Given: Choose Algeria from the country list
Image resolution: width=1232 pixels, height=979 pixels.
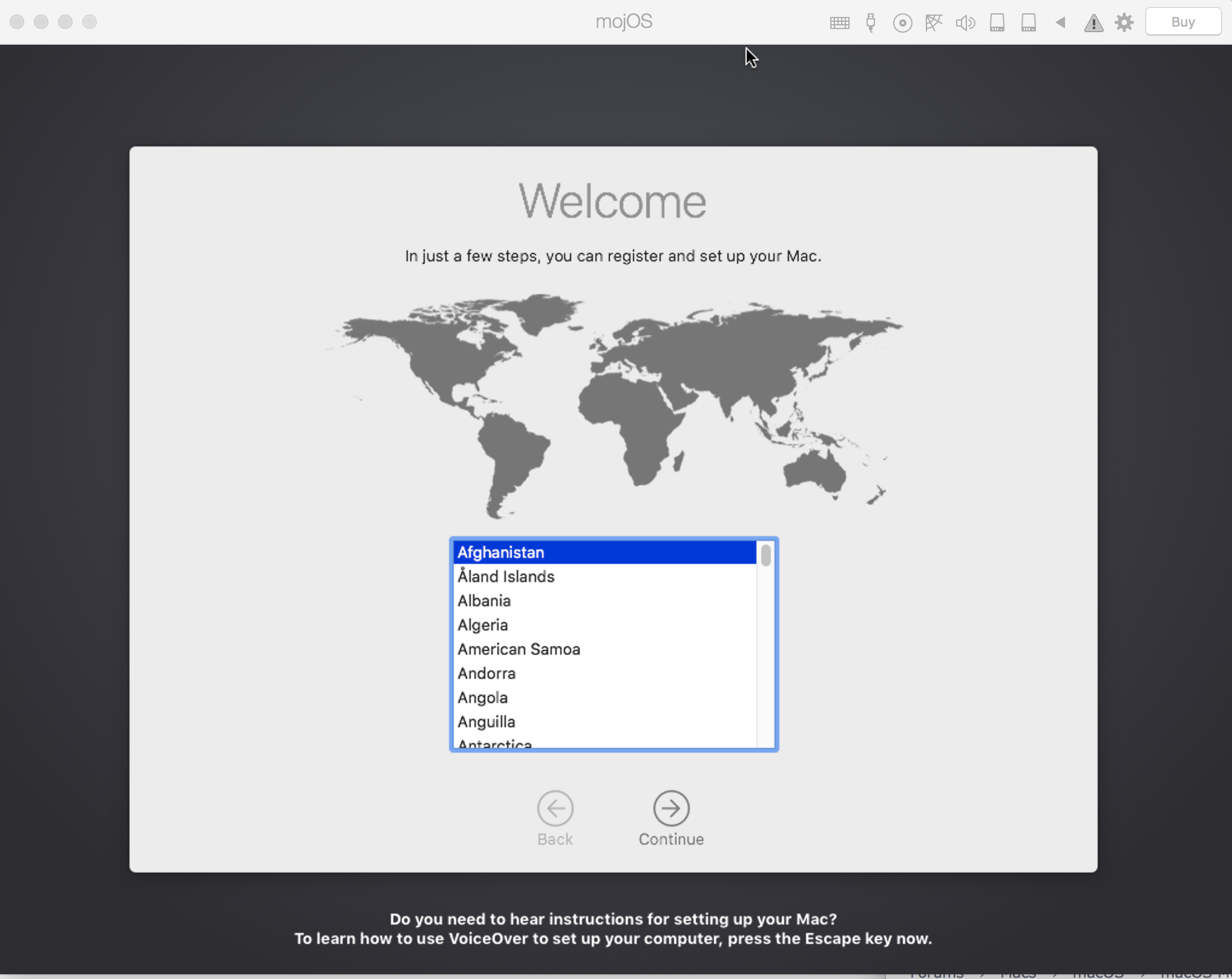Looking at the screenshot, I should tap(482, 625).
